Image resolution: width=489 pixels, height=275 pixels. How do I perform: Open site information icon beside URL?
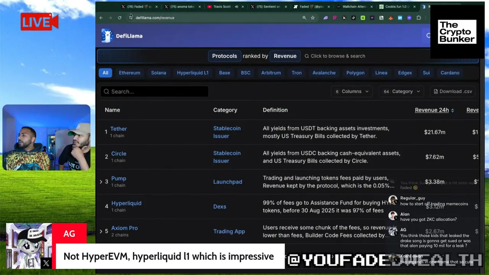pyautogui.click(x=131, y=18)
